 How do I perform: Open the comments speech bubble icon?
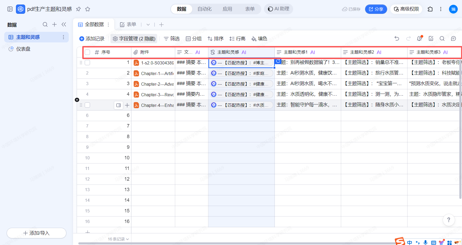[454, 38]
